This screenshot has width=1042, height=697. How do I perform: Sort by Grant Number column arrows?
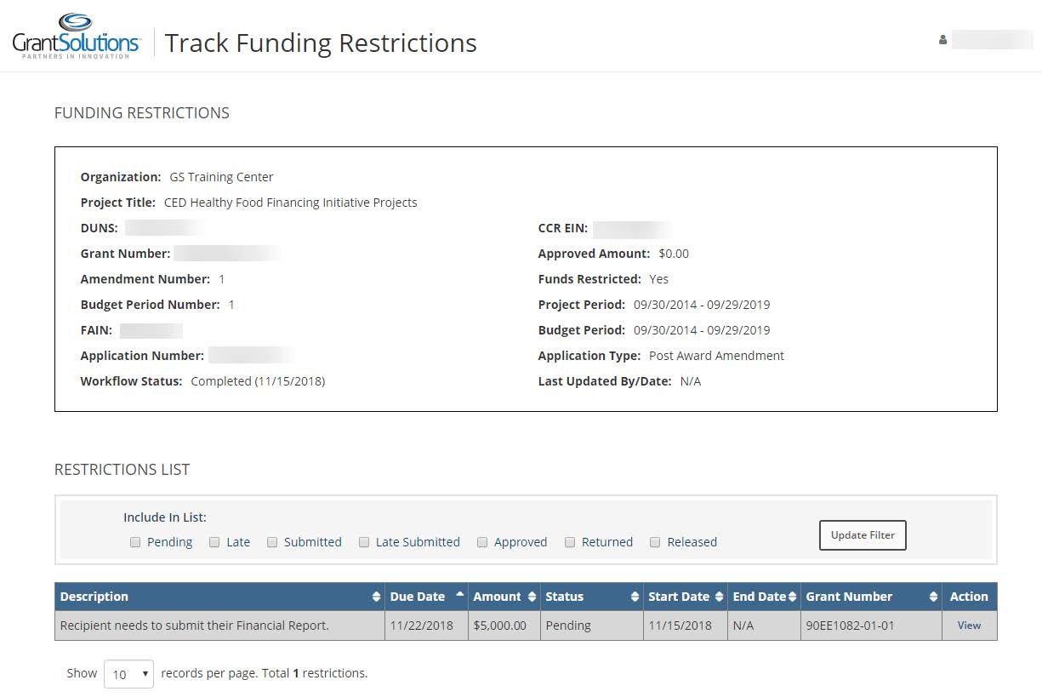(933, 597)
